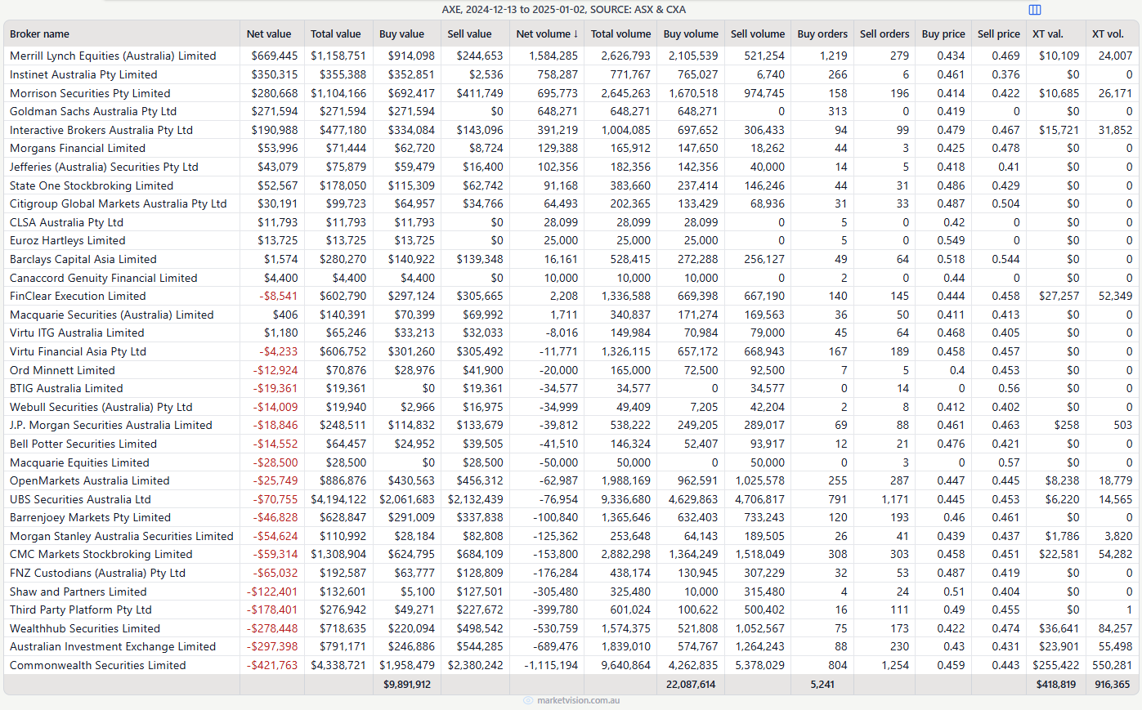Select OpenMarkets Australia Limited row
Image resolution: width=1142 pixels, height=710 pixels.
(x=571, y=480)
